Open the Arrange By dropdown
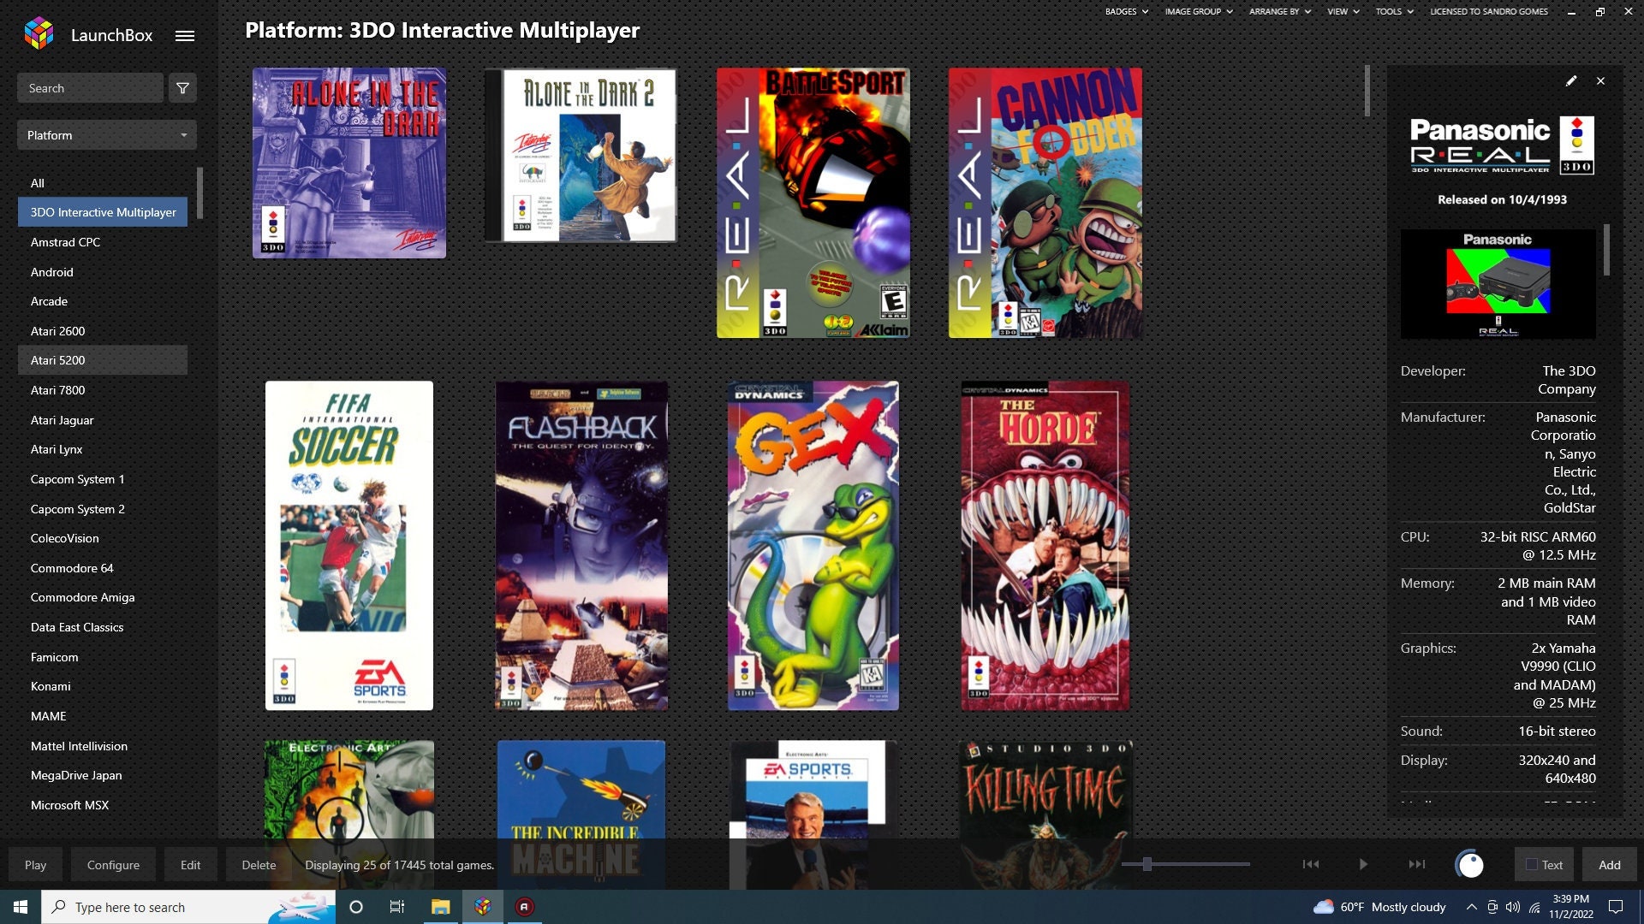Image resolution: width=1644 pixels, height=924 pixels. point(1280,11)
